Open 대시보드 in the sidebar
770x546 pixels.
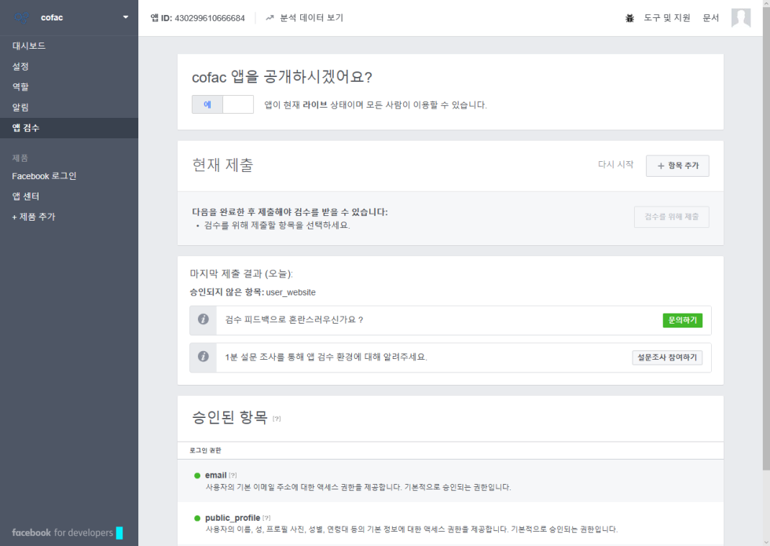tap(28, 46)
